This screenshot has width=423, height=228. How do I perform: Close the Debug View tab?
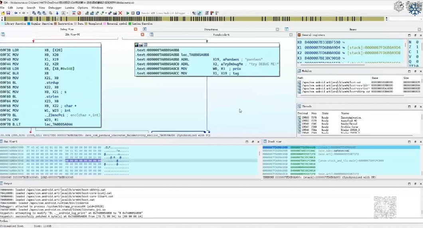136,29
